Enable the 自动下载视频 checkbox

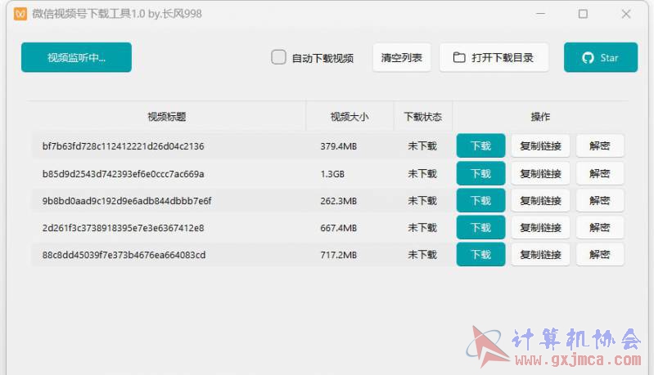[278, 57]
